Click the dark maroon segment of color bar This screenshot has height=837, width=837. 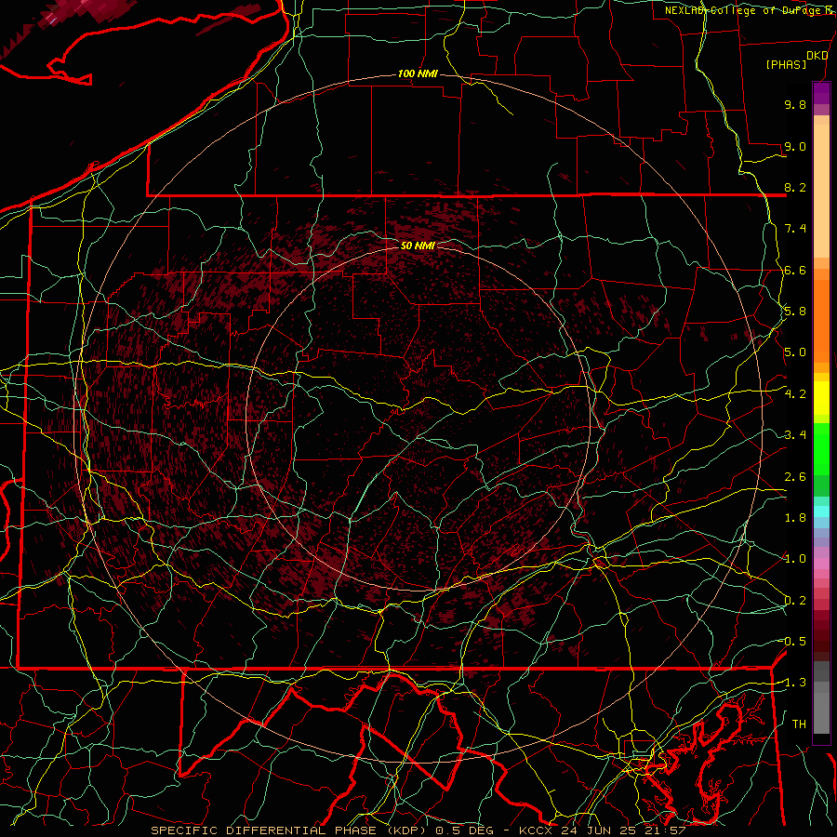coord(821,635)
